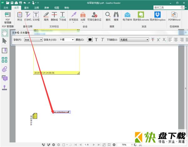The width and height of the screenshot is (188, 147).
Task: Collapse the ribbon with the chevron
Action: click(x=186, y=8)
